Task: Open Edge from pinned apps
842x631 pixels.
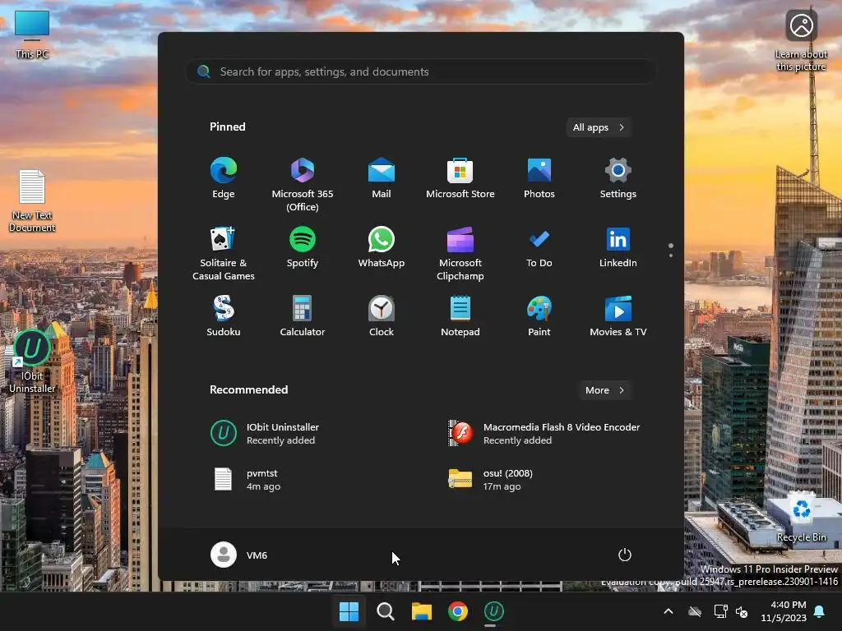Action: pos(224,178)
